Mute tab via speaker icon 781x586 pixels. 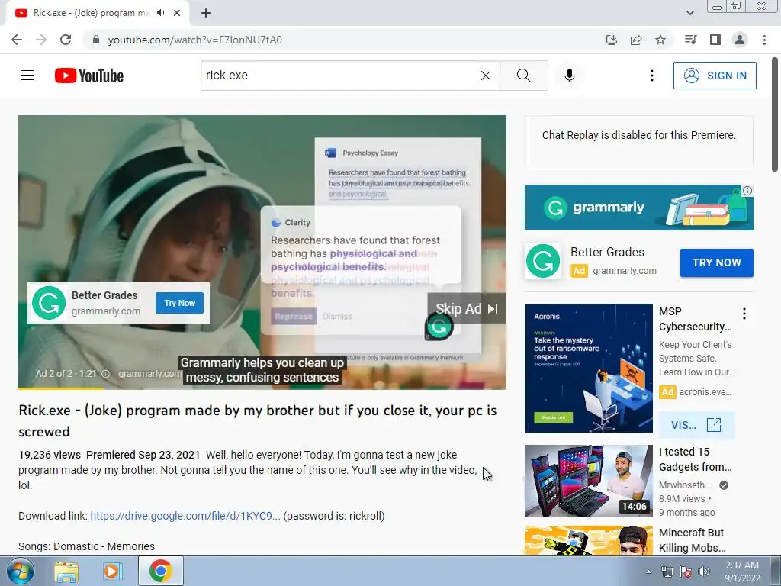point(160,13)
